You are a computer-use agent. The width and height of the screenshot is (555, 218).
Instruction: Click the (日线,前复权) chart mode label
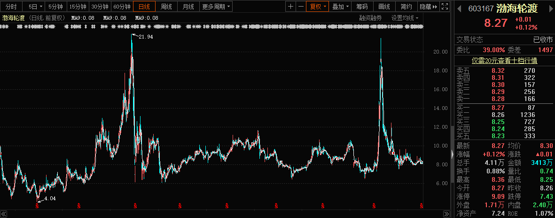pyautogui.click(x=47, y=18)
